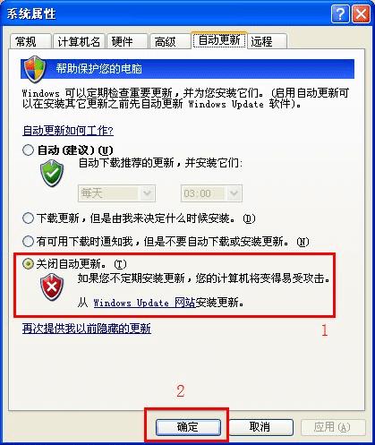The height and width of the screenshot is (445, 375).
Task: Open the 高级 tab
Action: (x=170, y=41)
